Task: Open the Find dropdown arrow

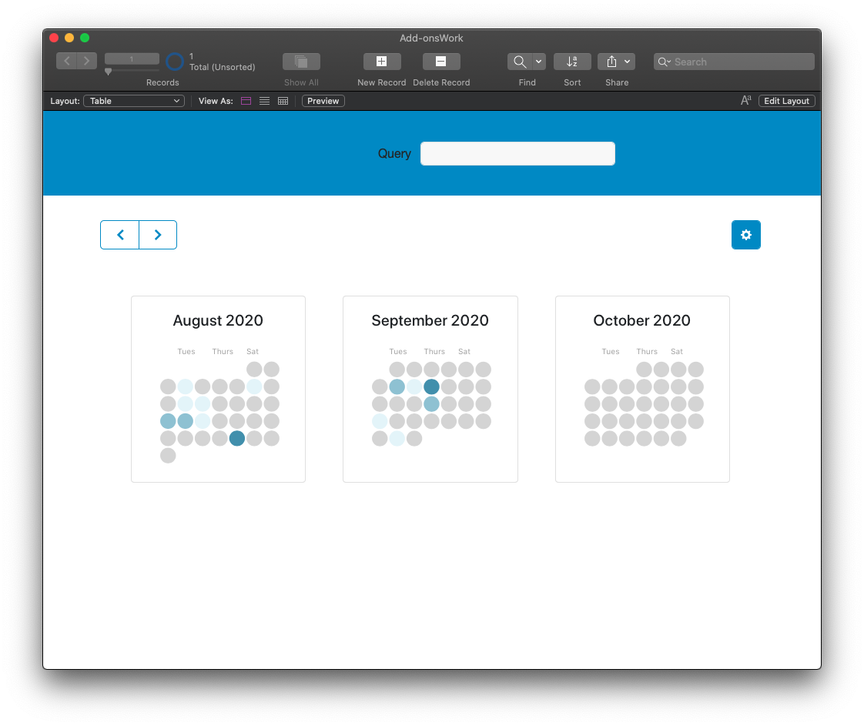Action: 539,62
